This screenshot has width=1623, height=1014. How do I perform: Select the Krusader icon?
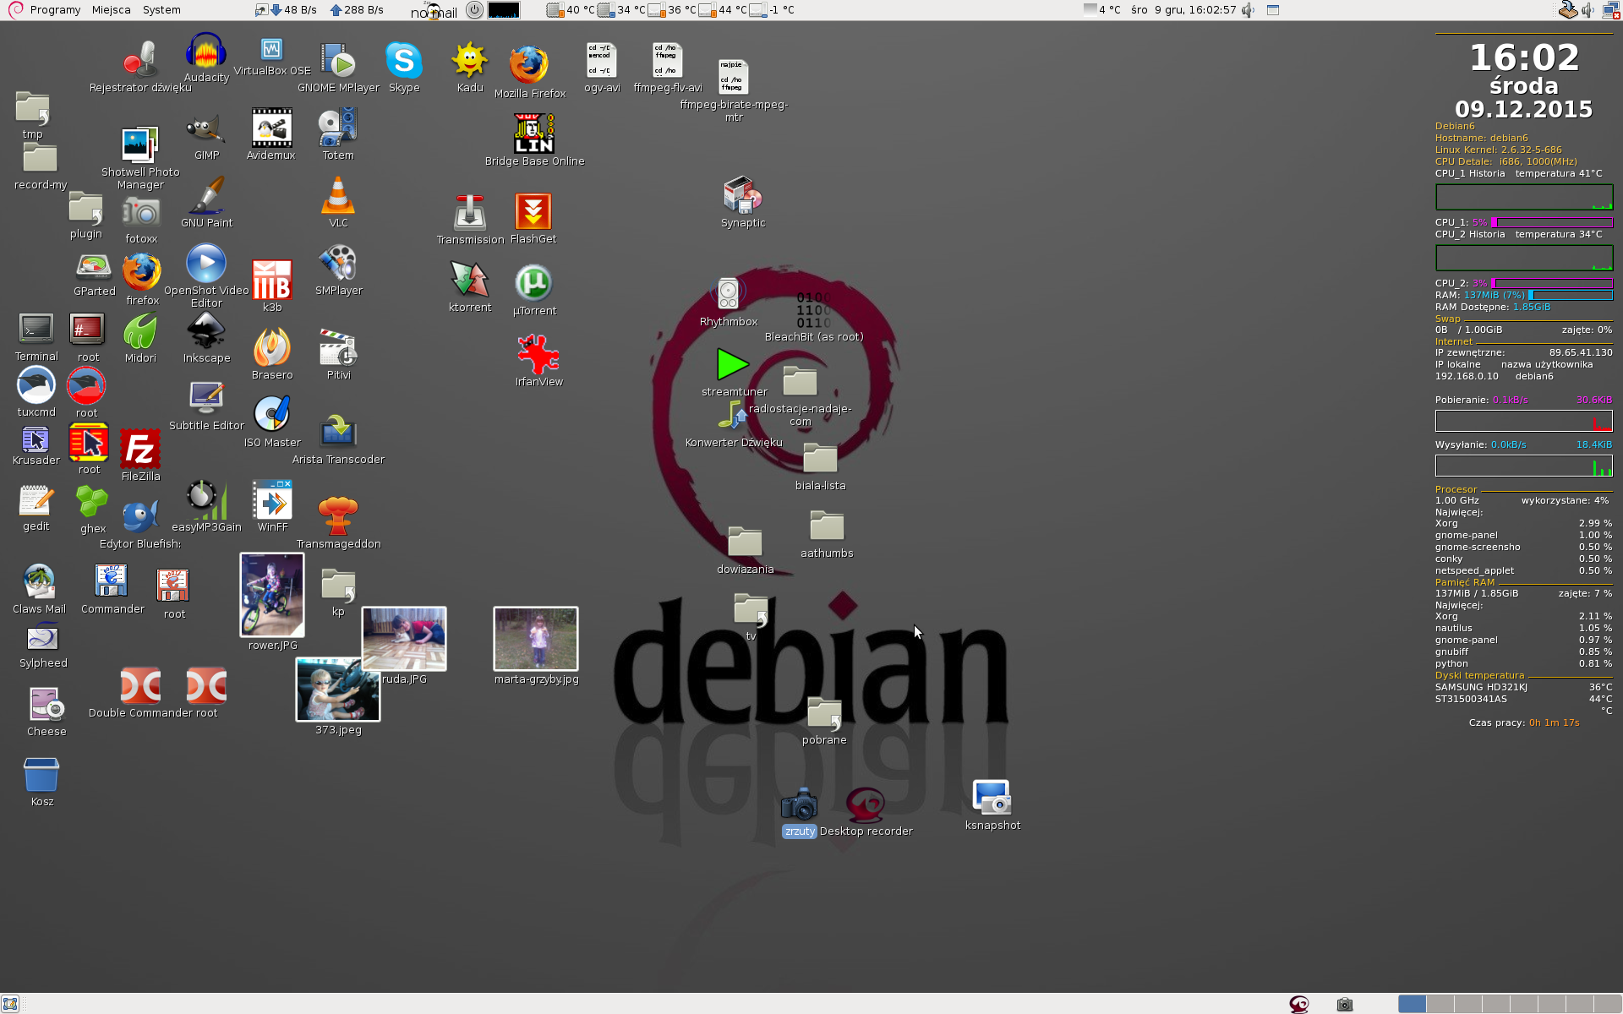(x=36, y=439)
